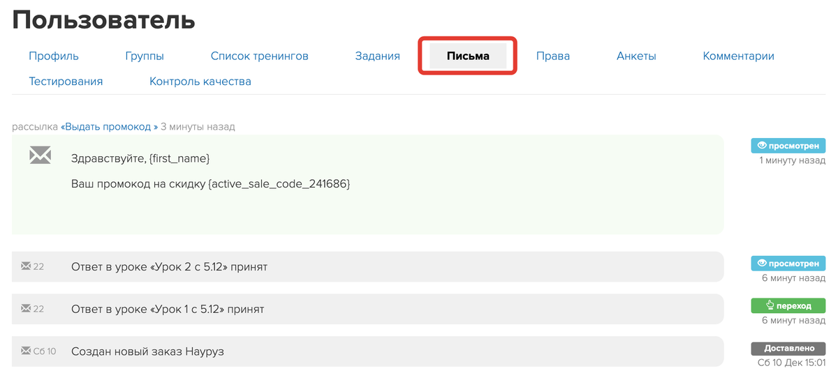Click envelope icon beside «Урок 2 с 5.12» row
Viewport: 838px width, 373px height.
point(26,266)
